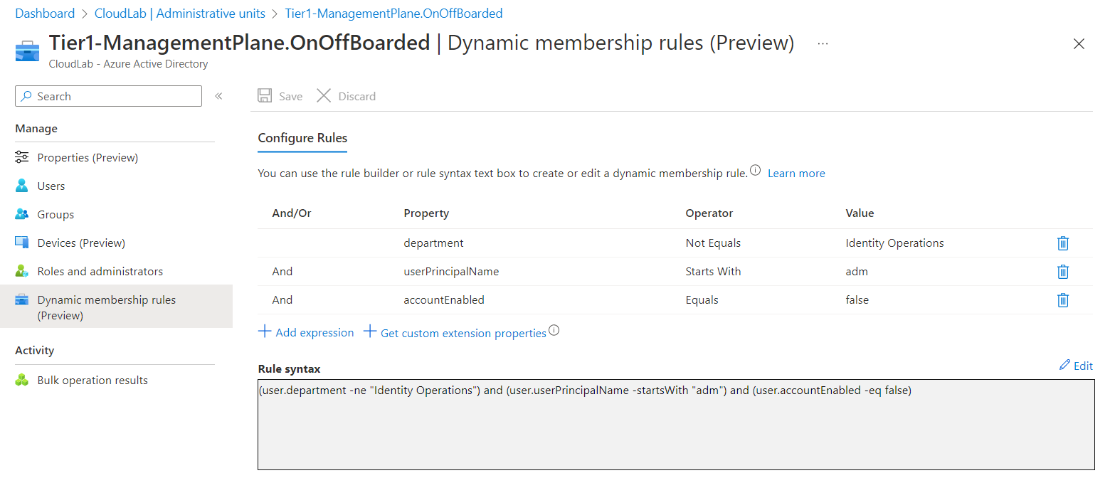
Task: Click the Save disk icon
Action: click(265, 96)
